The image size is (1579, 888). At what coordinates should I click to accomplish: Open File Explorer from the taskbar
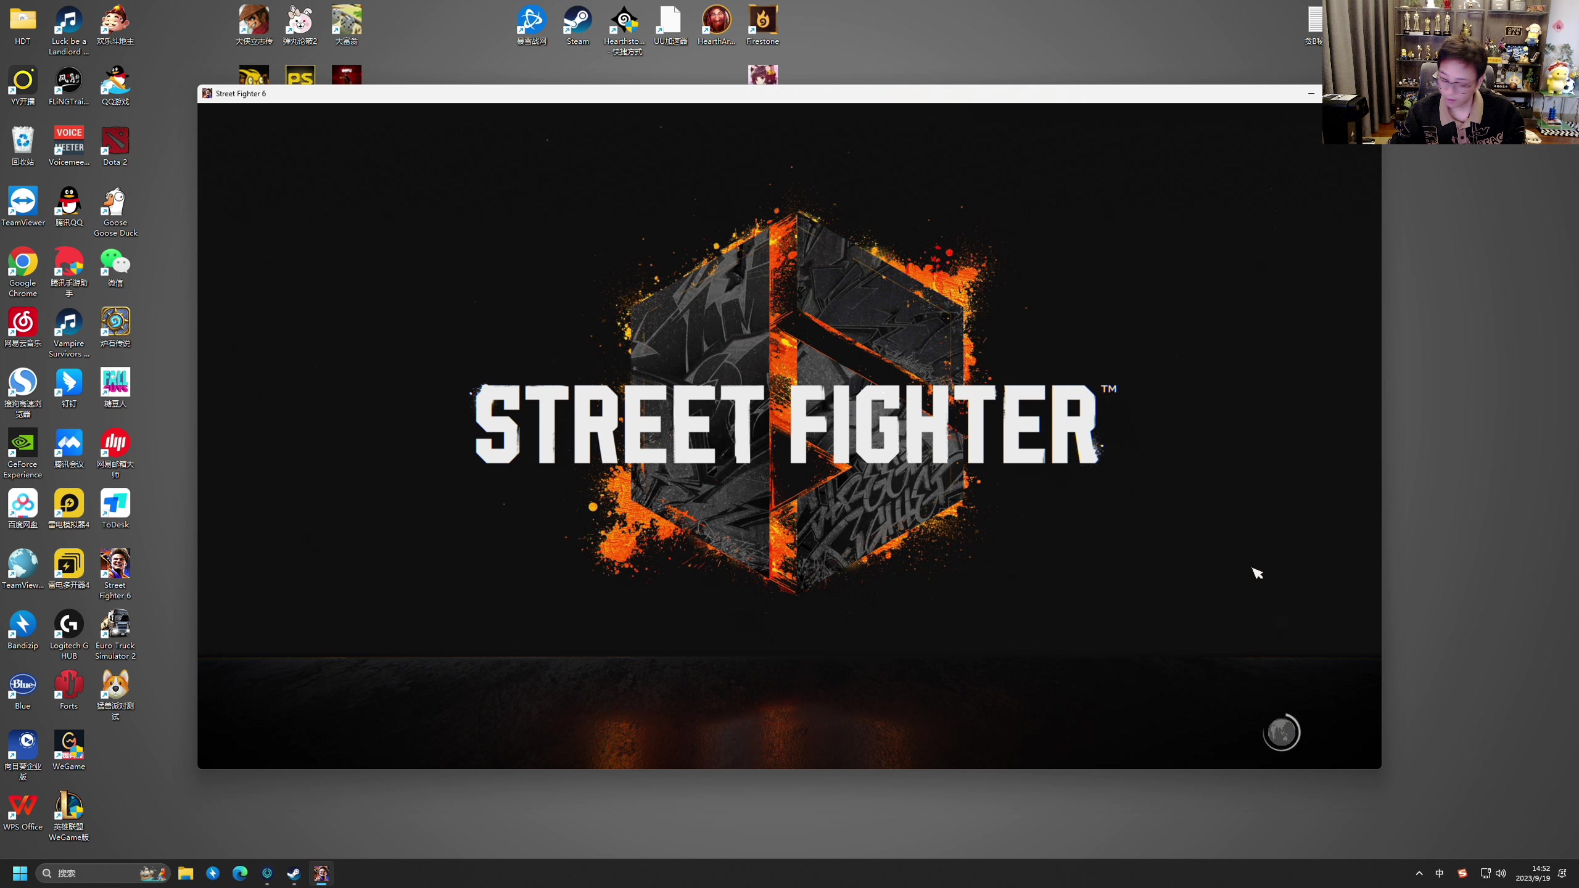click(x=186, y=873)
